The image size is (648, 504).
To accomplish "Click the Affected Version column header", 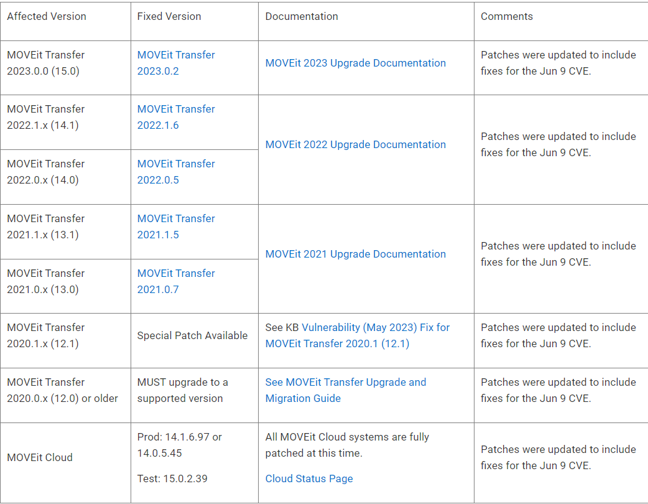I will pyautogui.click(x=47, y=17).
